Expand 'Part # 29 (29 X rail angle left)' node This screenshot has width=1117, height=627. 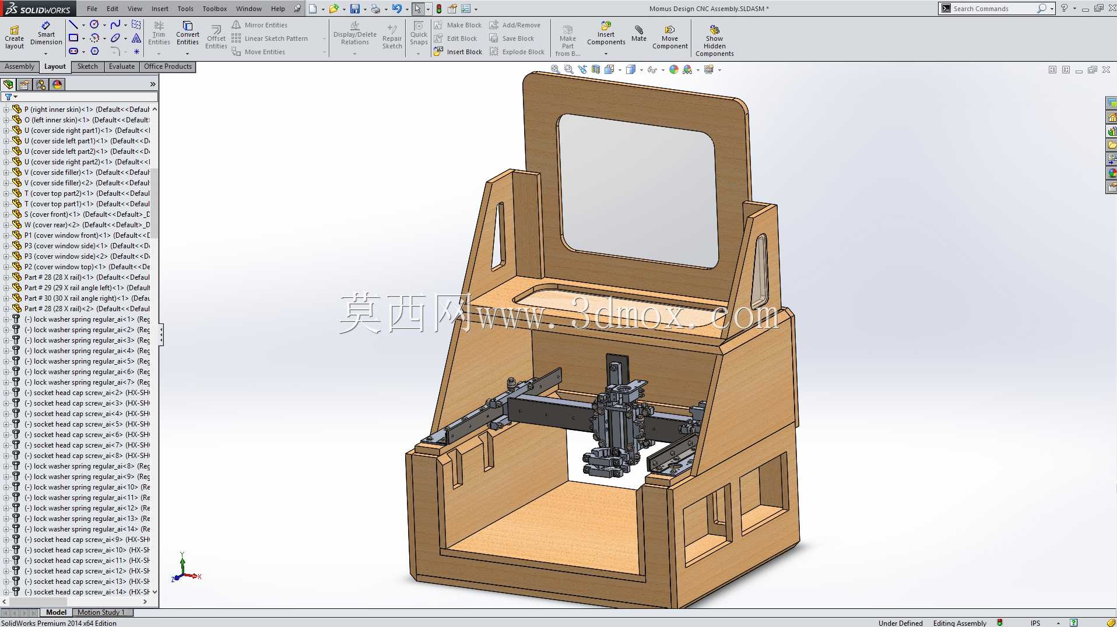[6, 288]
